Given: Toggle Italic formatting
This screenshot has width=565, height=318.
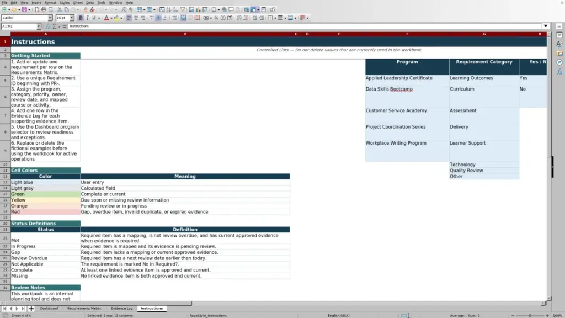Looking at the screenshot, I should [87, 18].
